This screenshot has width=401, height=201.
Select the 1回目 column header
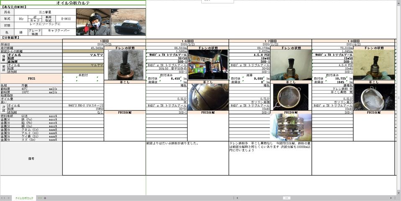point(104,41)
